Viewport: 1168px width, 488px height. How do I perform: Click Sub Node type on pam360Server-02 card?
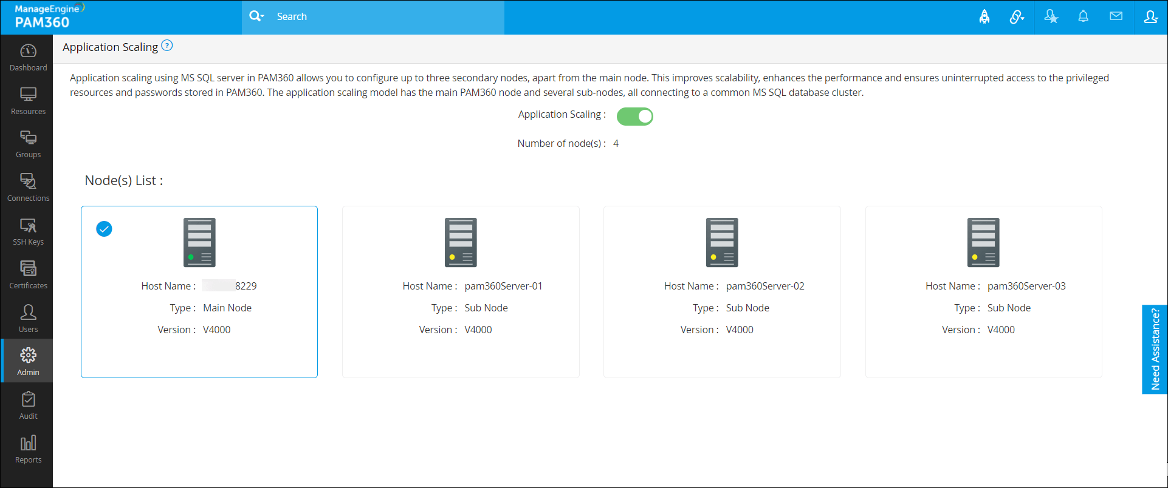[747, 308]
